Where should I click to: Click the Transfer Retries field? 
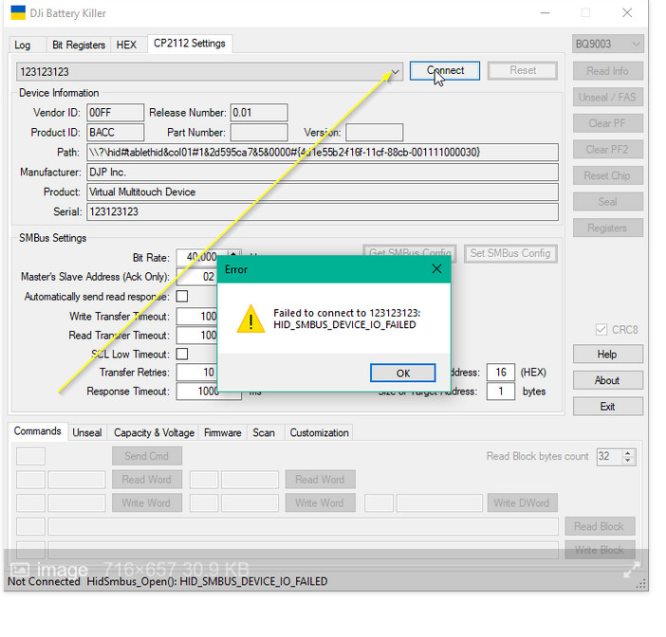pos(197,373)
